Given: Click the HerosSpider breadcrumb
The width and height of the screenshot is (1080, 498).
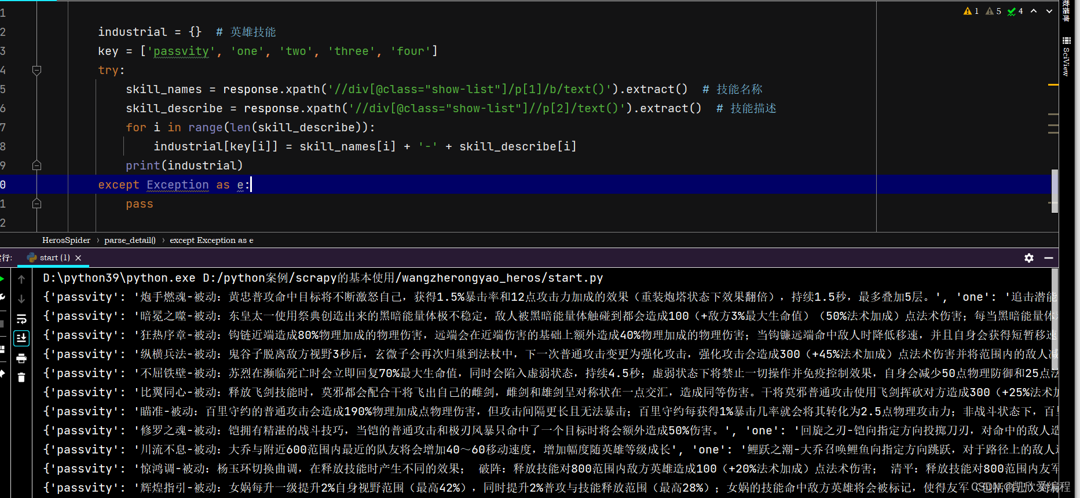Looking at the screenshot, I should click(66, 240).
